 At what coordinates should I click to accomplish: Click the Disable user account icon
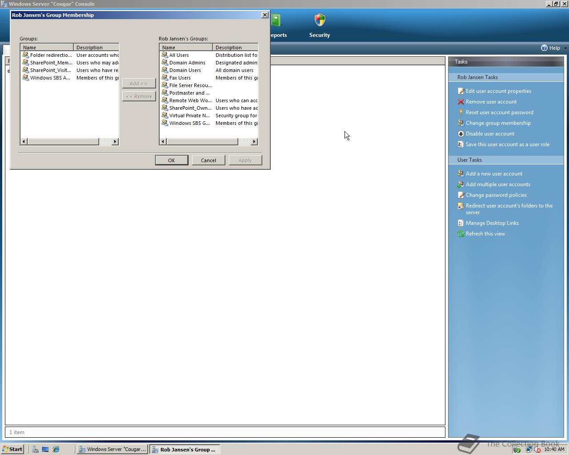461,133
